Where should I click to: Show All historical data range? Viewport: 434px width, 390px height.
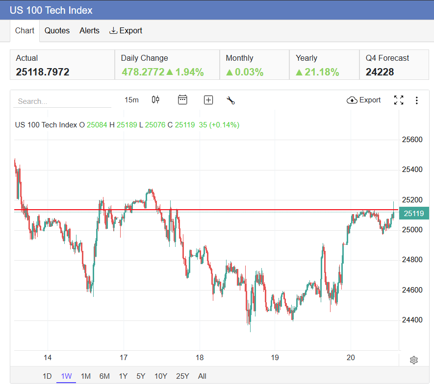click(202, 376)
